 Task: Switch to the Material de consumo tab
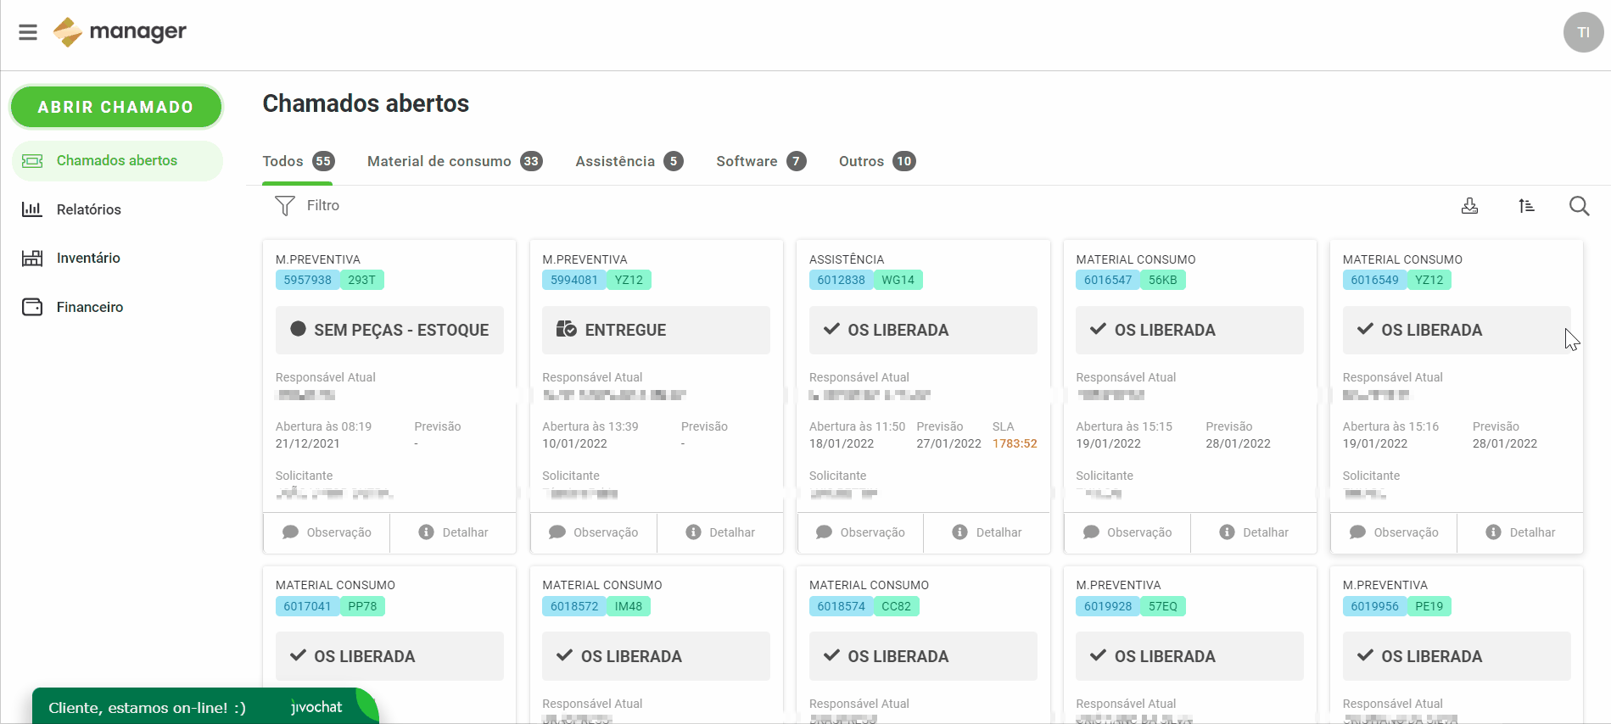(455, 161)
